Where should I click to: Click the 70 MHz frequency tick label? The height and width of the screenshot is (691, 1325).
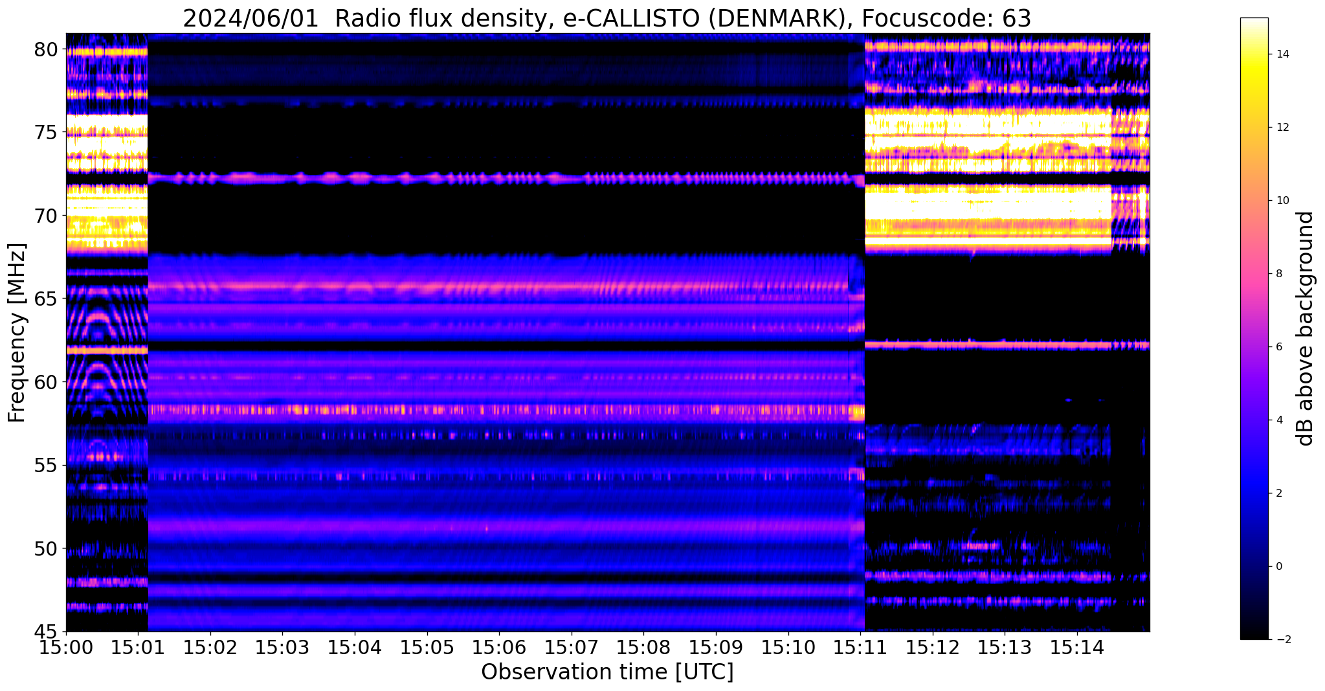(x=45, y=216)
